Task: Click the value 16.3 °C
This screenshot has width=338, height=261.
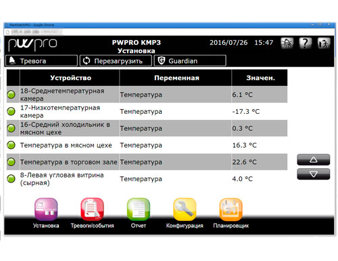Action: tap(245, 145)
